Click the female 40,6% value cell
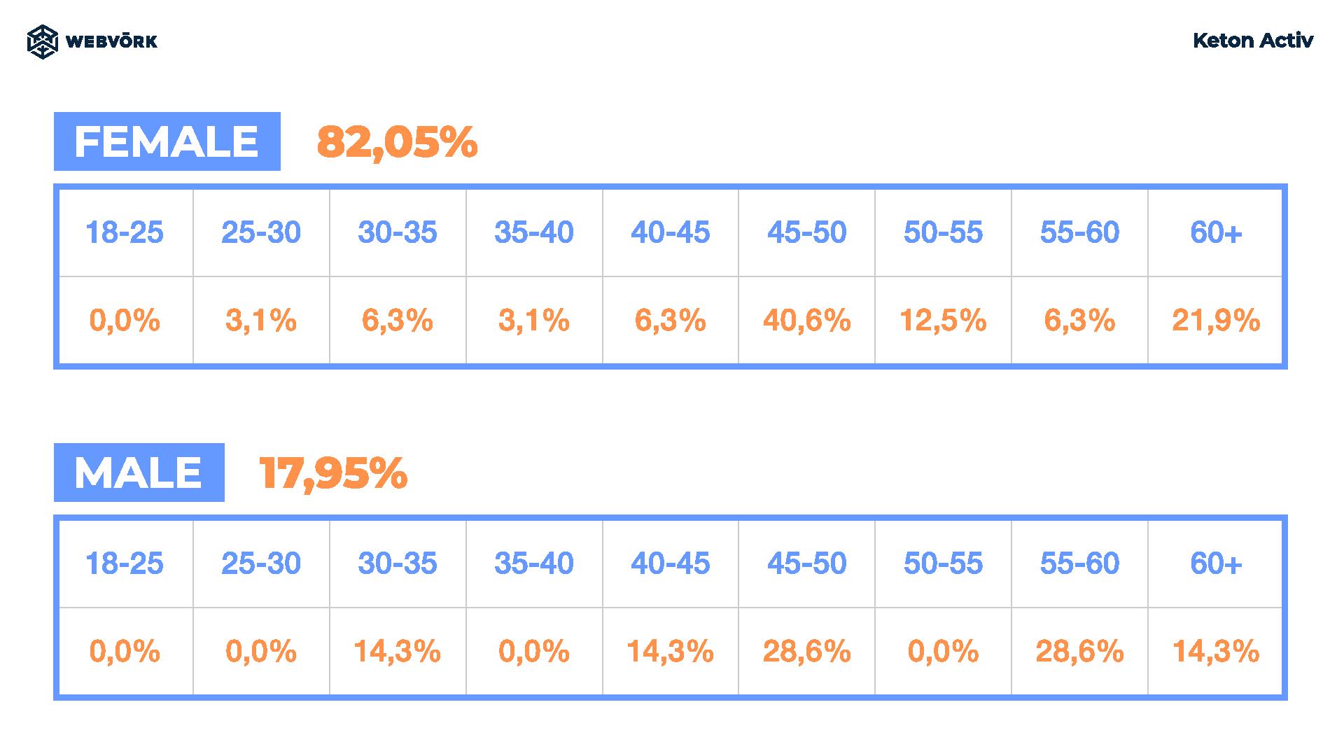The width and height of the screenshot is (1344, 756). tap(806, 321)
